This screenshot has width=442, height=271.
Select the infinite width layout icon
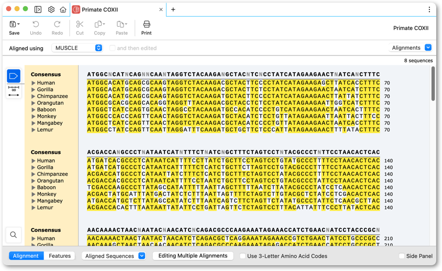[x=14, y=91]
